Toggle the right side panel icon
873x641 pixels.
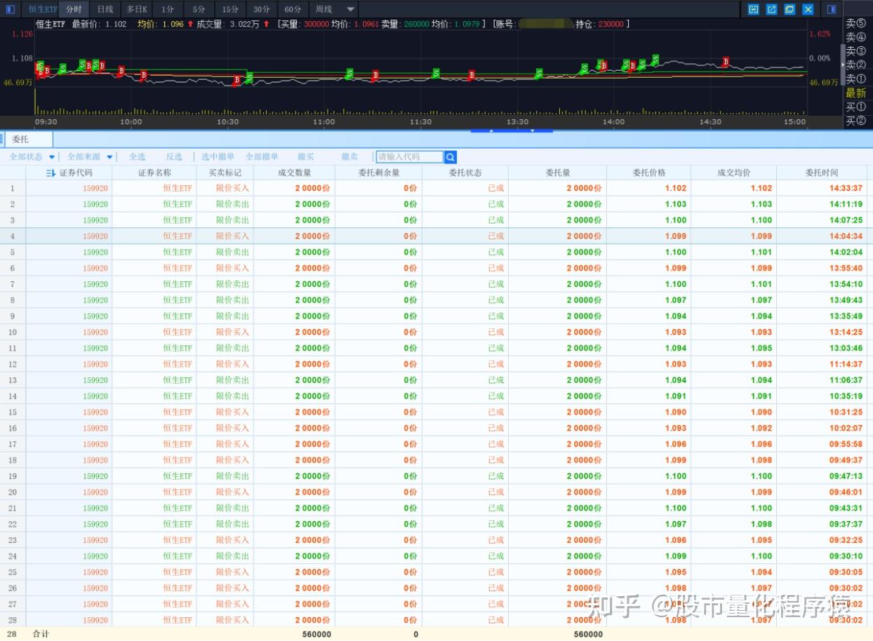click(832, 9)
